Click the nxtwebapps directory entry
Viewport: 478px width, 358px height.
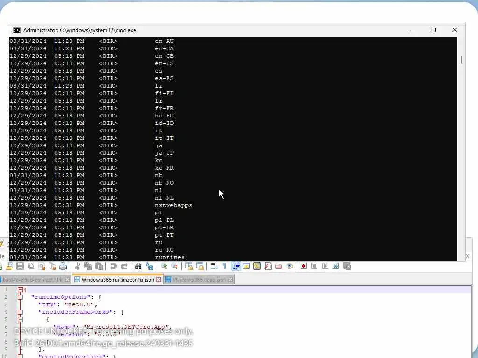[x=174, y=206]
